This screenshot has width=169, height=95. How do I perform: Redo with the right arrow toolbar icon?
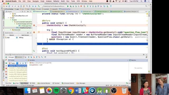[15, 6]
